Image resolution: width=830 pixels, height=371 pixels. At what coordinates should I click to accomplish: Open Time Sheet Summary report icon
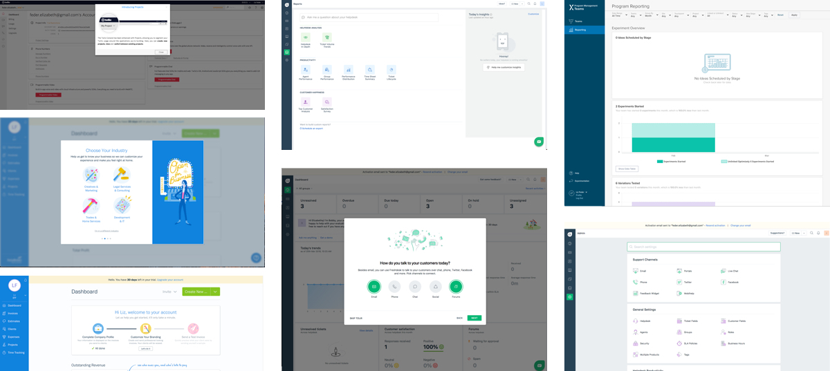pos(370,69)
